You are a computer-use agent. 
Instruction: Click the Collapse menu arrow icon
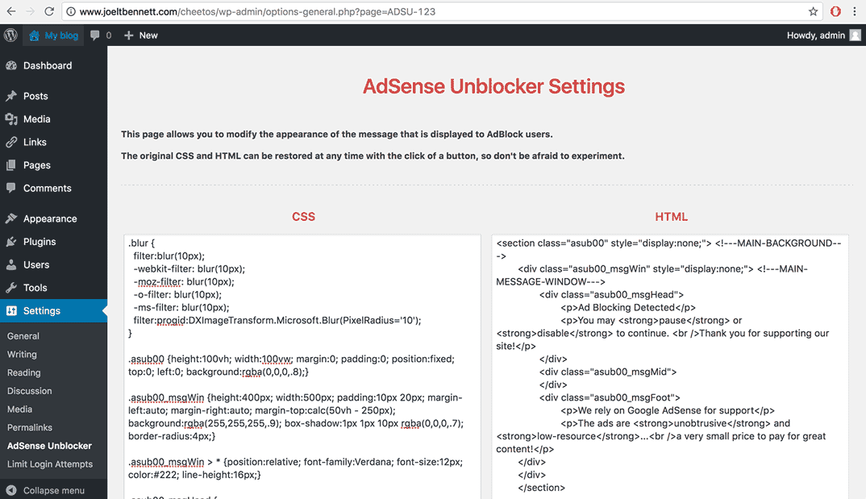[x=11, y=490]
